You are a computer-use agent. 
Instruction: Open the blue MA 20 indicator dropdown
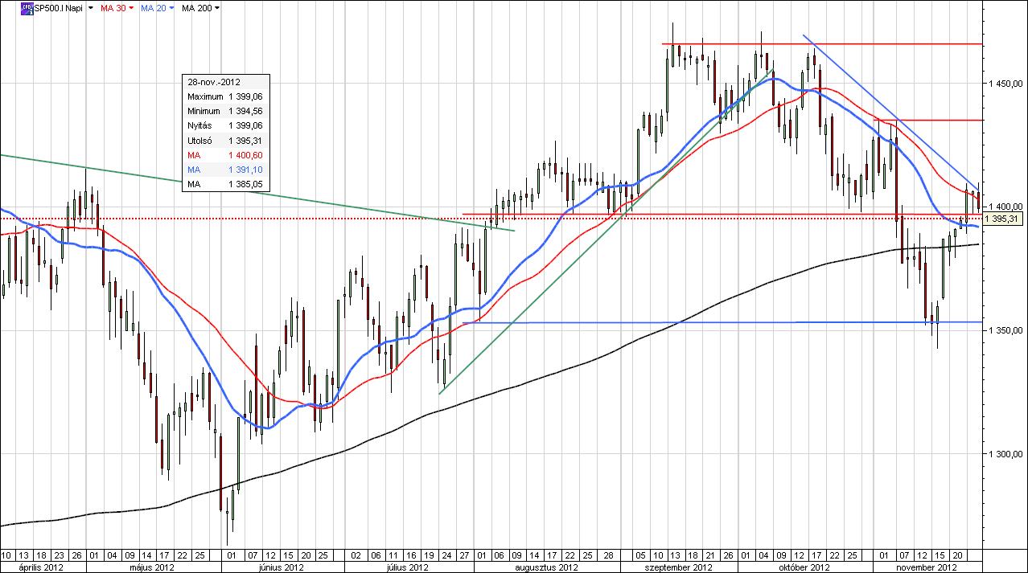point(171,7)
